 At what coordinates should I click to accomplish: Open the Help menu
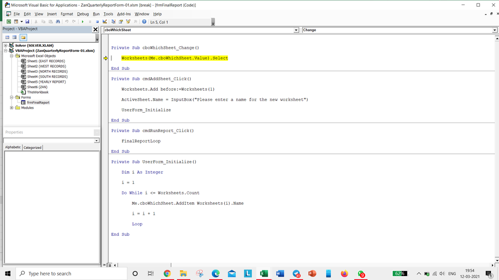point(157,14)
